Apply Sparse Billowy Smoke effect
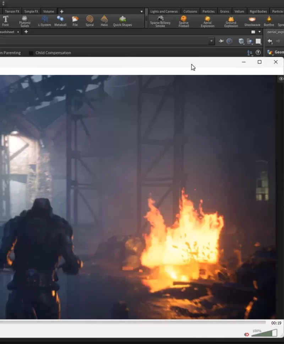Viewport: 284px width, 344px height. [x=160, y=21]
